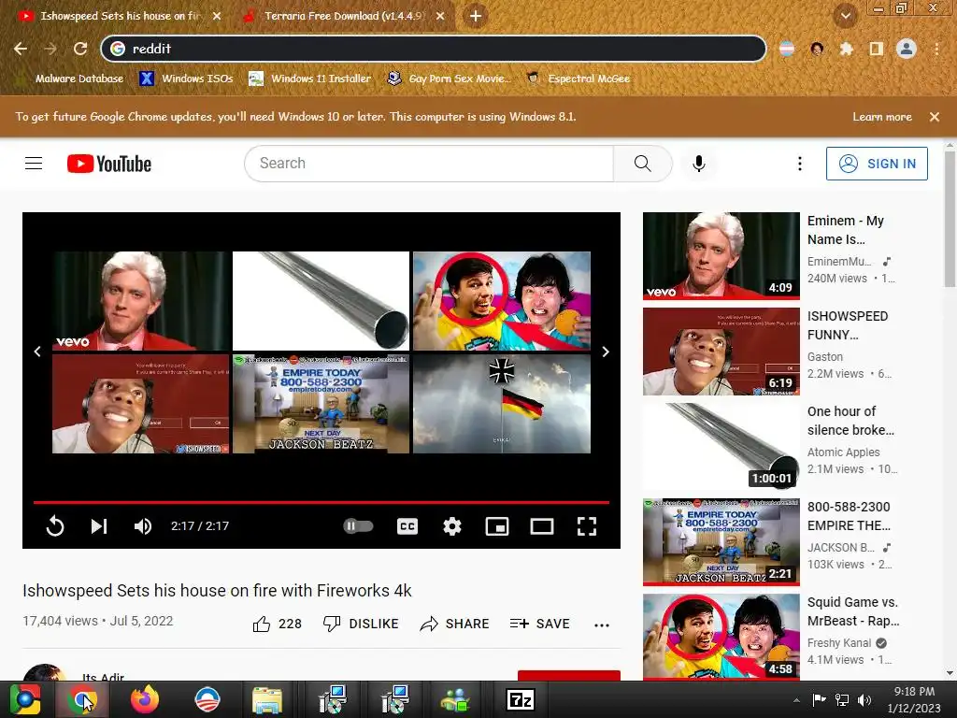Go to YouTube home via logo
Image resolution: width=957 pixels, height=718 pixels.
[x=109, y=164]
